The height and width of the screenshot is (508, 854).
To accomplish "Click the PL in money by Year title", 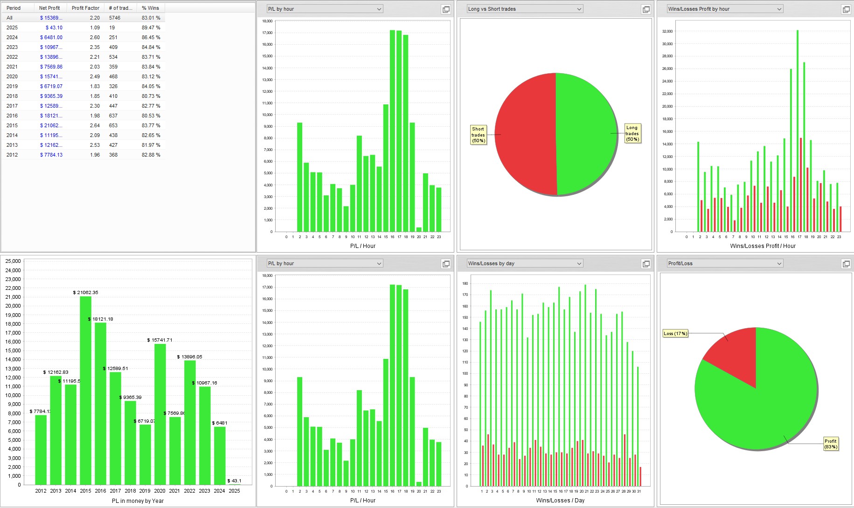I will click(138, 501).
